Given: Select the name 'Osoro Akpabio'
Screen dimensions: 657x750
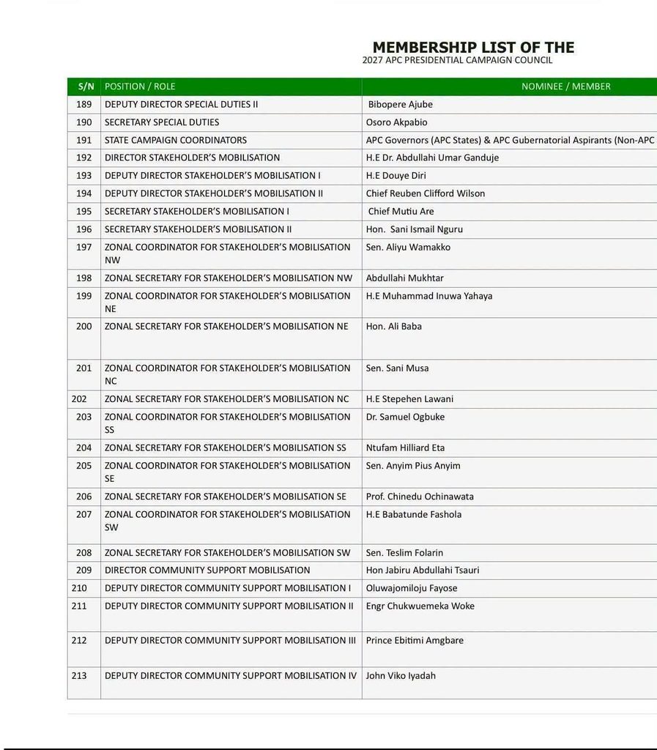Looking at the screenshot, I should pyautogui.click(x=396, y=122).
